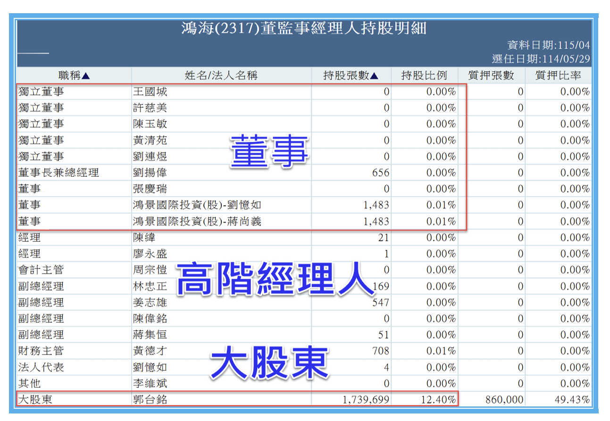Select the 質押比率 column header
Image resolution: width=610 pixels, height=421 pixels.
558,75
